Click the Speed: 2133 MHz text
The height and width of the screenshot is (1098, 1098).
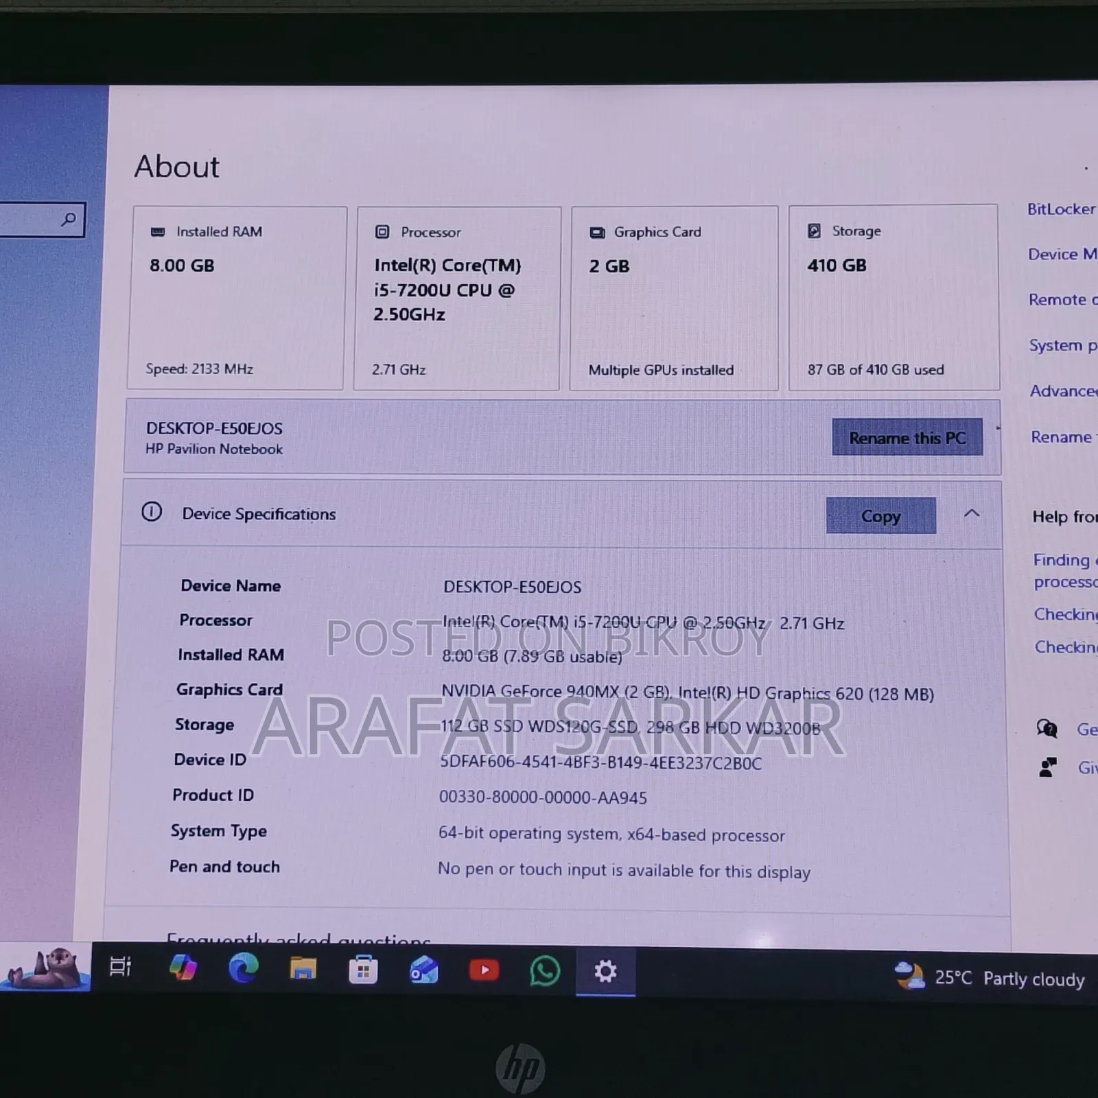pyautogui.click(x=199, y=369)
